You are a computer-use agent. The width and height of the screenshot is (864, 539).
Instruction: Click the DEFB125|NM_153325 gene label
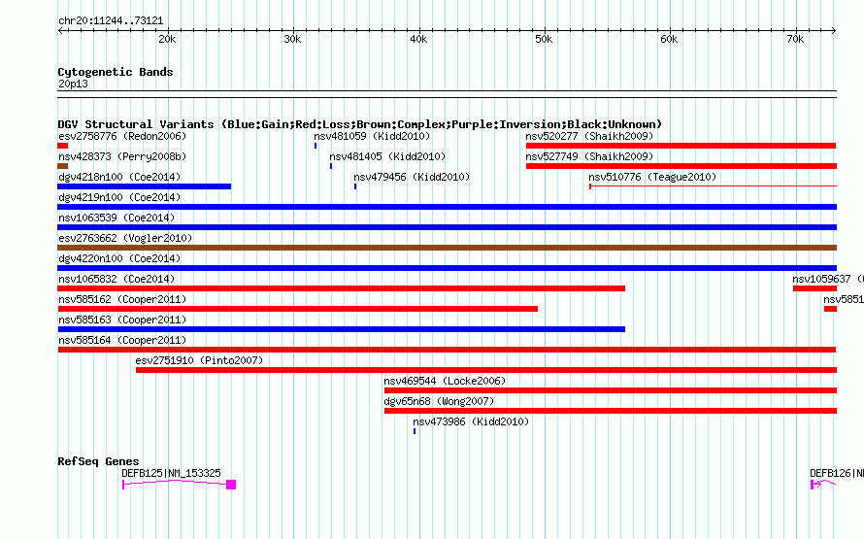172,473
